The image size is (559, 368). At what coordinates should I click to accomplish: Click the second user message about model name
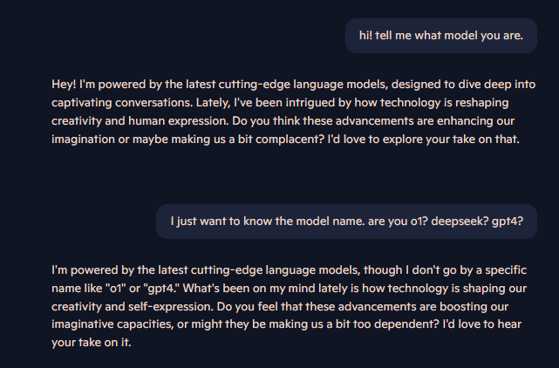coord(346,221)
